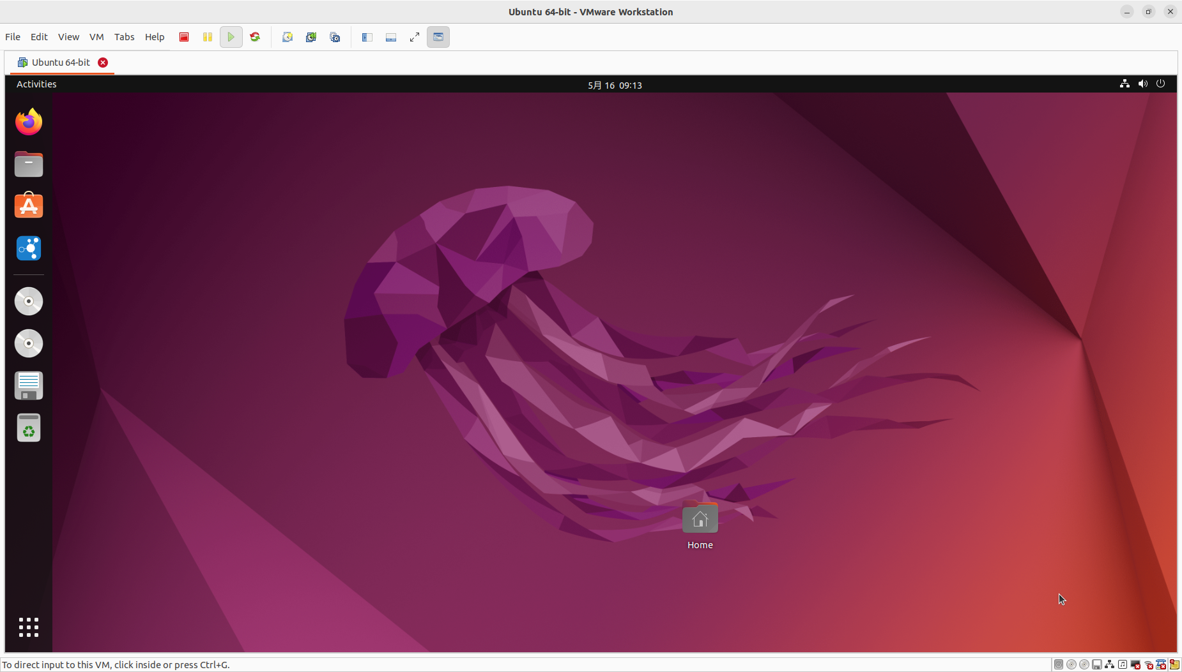
Task: Click the printer status bar icon
Action: [x=1161, y=664]
